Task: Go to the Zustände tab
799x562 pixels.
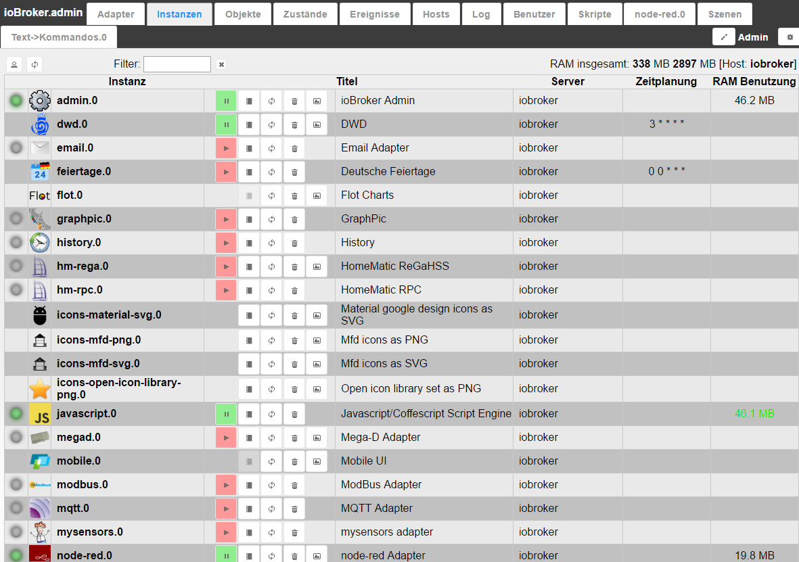Action: point(305,14)
